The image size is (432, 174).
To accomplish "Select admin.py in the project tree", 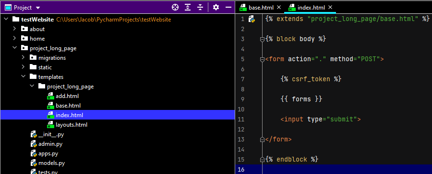I will (50, 144).
